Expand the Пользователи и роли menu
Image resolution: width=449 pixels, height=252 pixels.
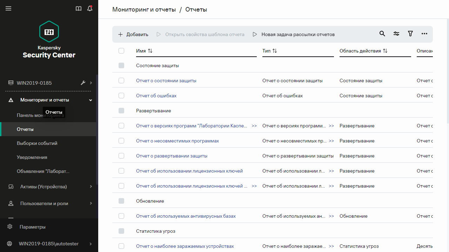91,203
